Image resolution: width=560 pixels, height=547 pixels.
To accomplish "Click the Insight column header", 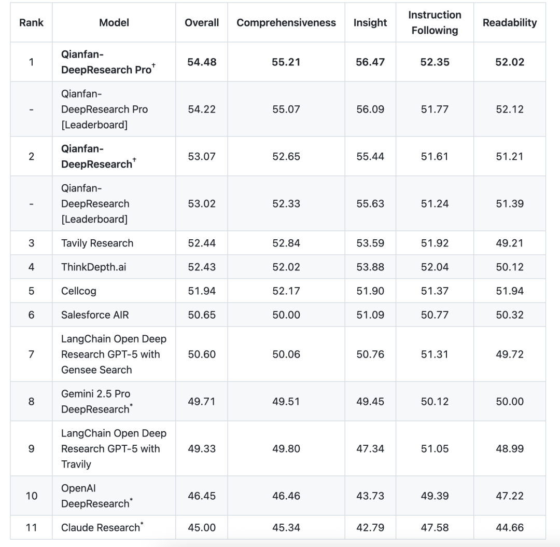I will pos(370,23).
